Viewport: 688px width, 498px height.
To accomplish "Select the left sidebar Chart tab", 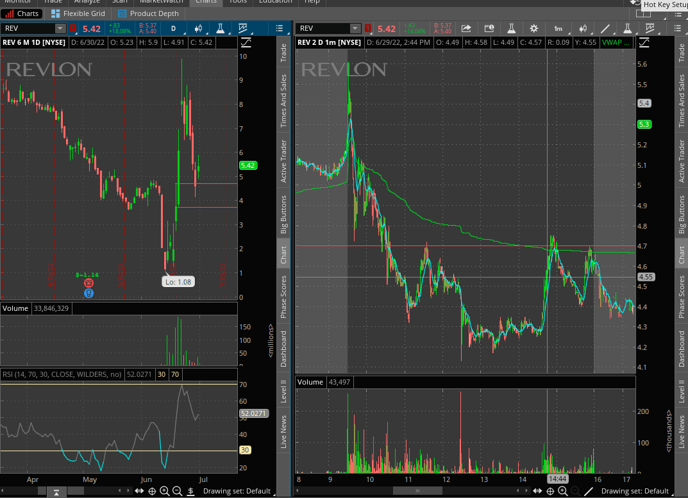I will [283, 254].
